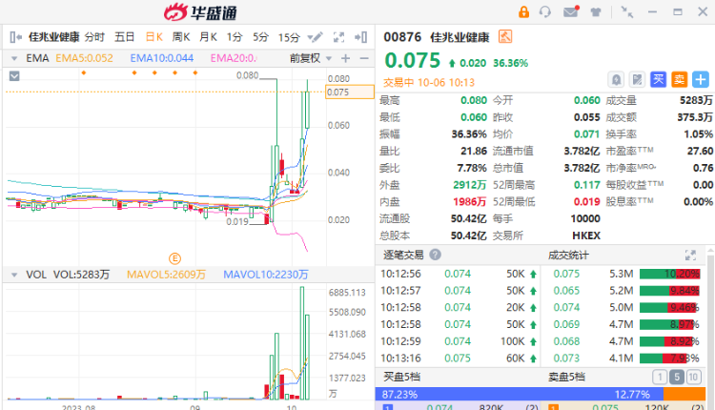715x410 pixels.
Task: Click the MAVOL10:2230万 label
Action: (x=266, y=275)
